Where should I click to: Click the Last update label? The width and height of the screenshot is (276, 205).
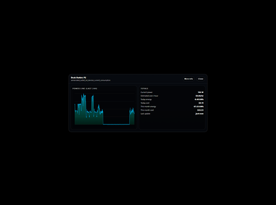coord(145,114)
